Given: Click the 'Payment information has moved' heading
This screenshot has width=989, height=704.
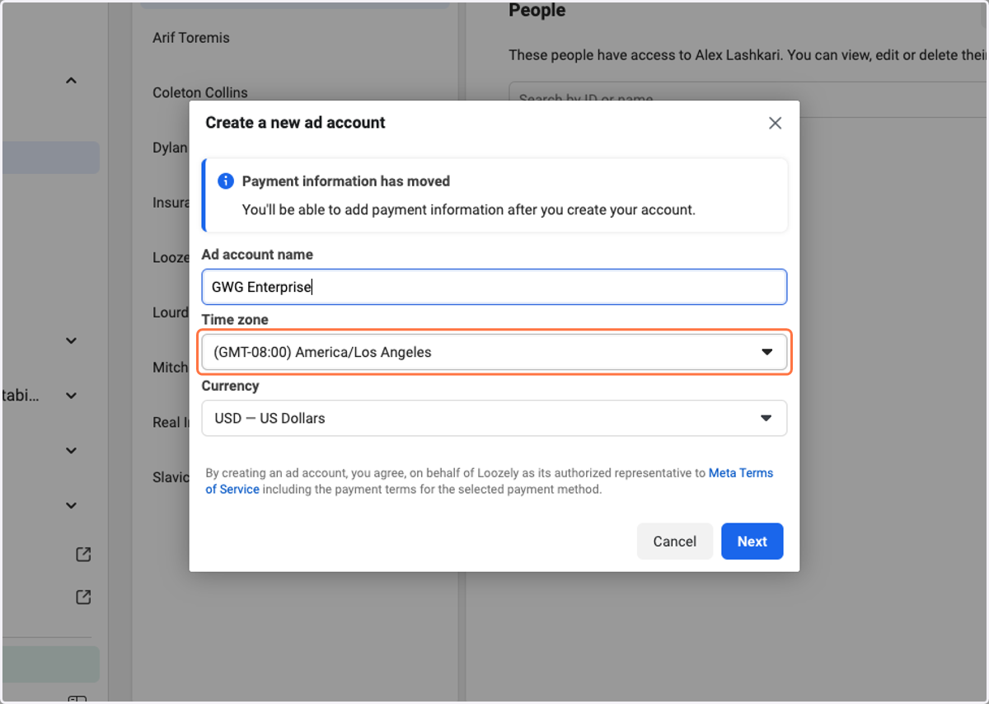Looking at the screenshot, I should (346, 181).
